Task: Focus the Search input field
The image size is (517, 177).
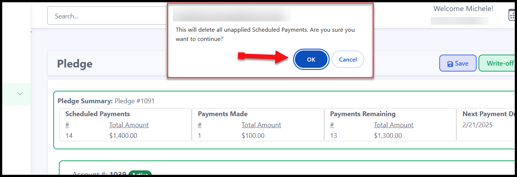Action: [x=107, y=16]
